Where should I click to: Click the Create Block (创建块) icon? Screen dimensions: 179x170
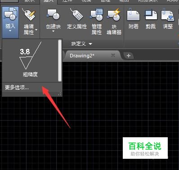tap(53, 14)
